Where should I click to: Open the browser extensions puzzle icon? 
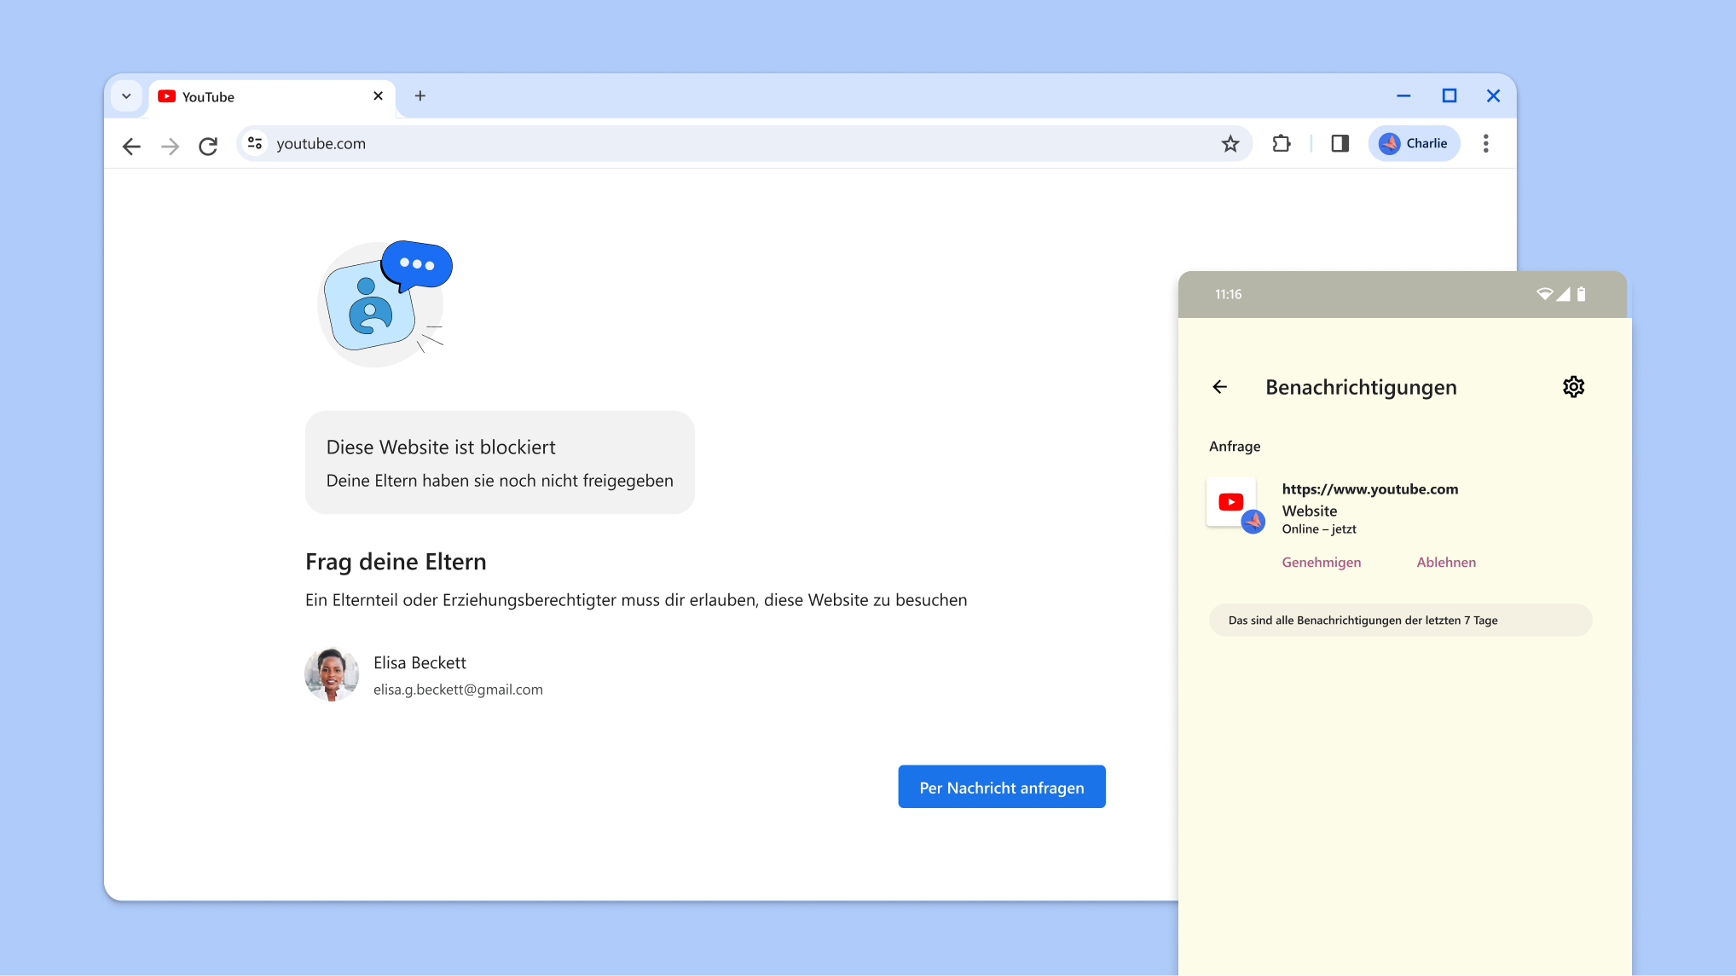coord(1281,143)
